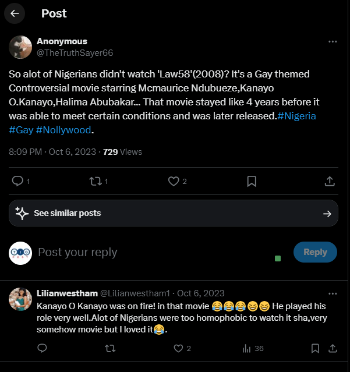Open more options for the main post
Viewport: 350px width, 372px height.
tap(333, 42)
